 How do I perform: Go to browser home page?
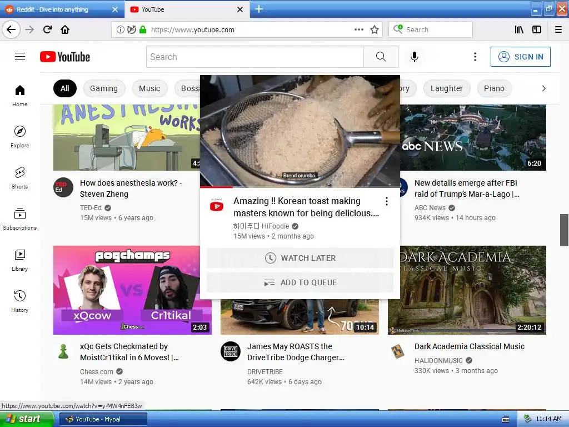(x=65, y=29)
